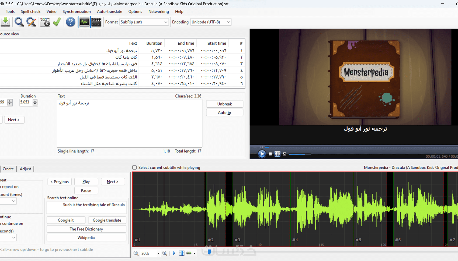Open the arrow menu beside the green double-arrow
The height and width of the screenshot is (261, 458).
[x=194, y=253]
